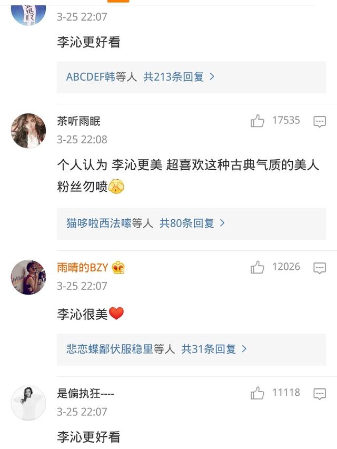The width and height of the screenshot is (337, 449).
Task: Click crown badge next to 雨晴的BZY
Action: (x=118, y=268)
